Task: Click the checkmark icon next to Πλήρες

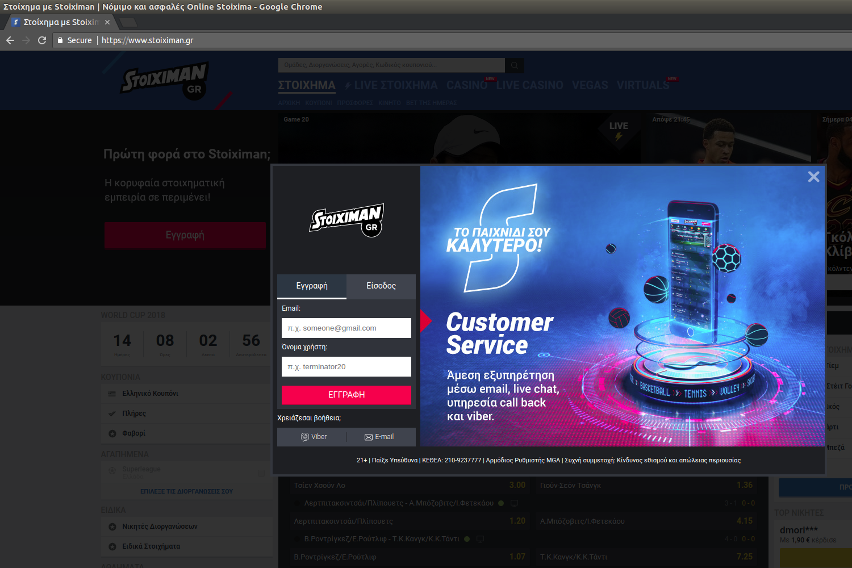Action: 112,414
